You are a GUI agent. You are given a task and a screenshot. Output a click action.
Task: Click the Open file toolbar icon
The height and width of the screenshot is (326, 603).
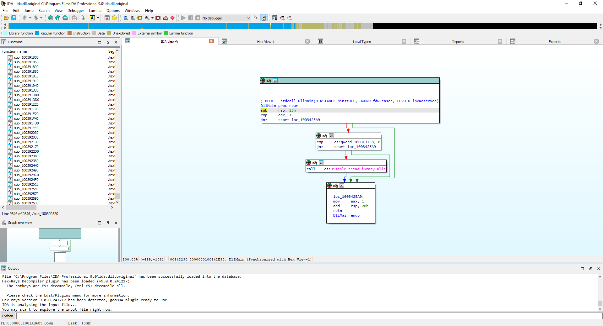(6, 18)
